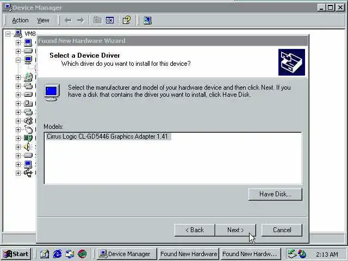Expand the node beside the network card icon
This screenshot has height=261, width=348.
coord(18,138)
